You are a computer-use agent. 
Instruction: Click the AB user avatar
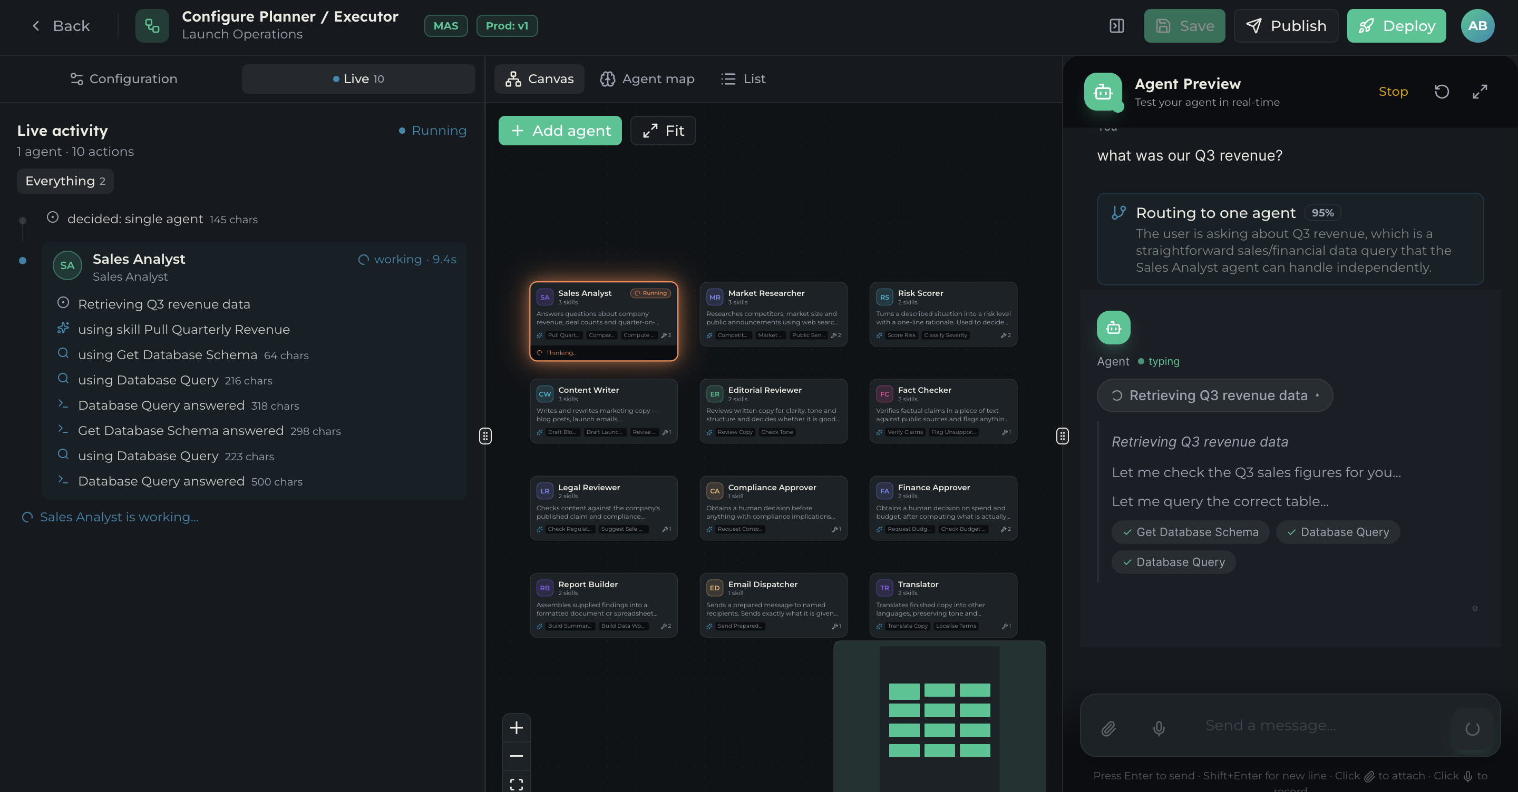[x=1477, y=26]
